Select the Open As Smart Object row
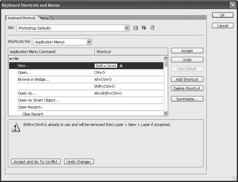Screen dimensions: 238x182 [38, 100]
